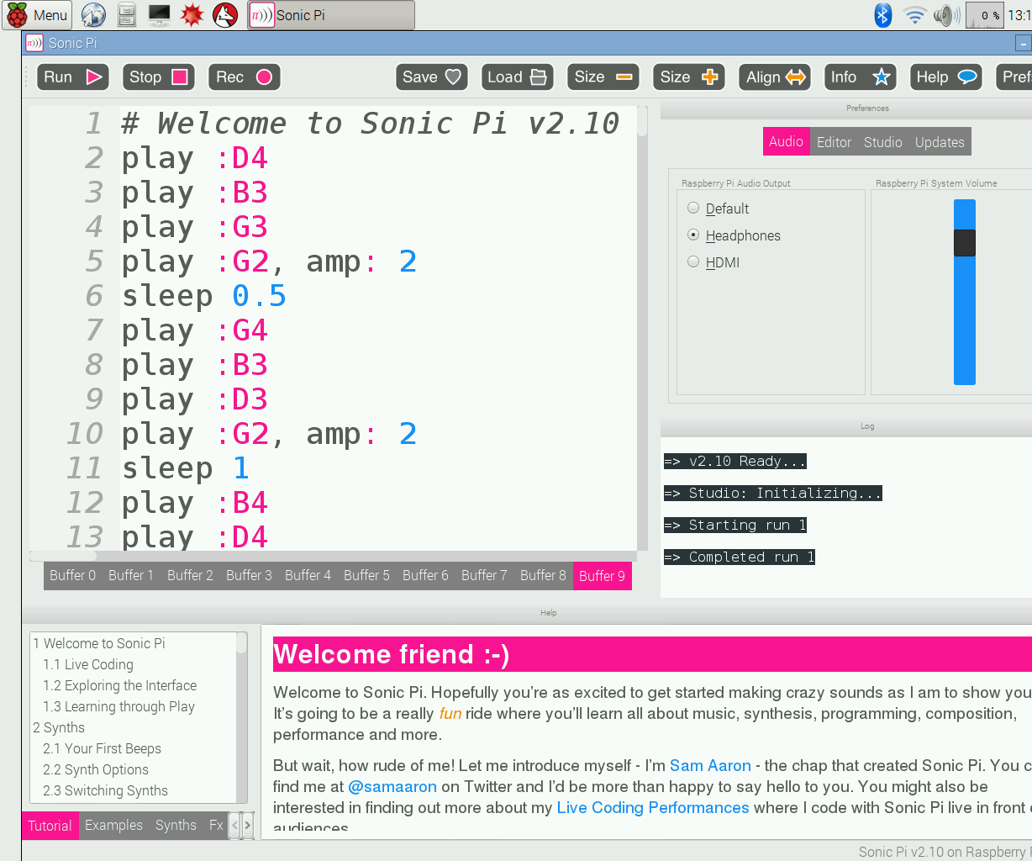The height and width of the screenshot is (861, 1032).
Task: Switch to Editor preferences tab
Action: (x=834, y=142)
